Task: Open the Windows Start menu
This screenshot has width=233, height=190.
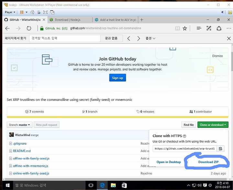Action: tap(7, 185)
